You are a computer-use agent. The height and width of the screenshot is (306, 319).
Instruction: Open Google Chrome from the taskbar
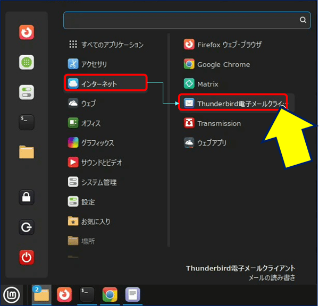(x=110, y=295)
